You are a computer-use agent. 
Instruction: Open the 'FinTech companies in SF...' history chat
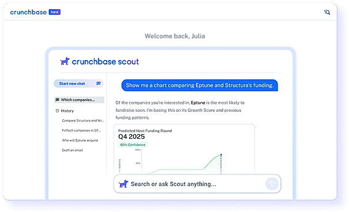click(x=81, y=130)
